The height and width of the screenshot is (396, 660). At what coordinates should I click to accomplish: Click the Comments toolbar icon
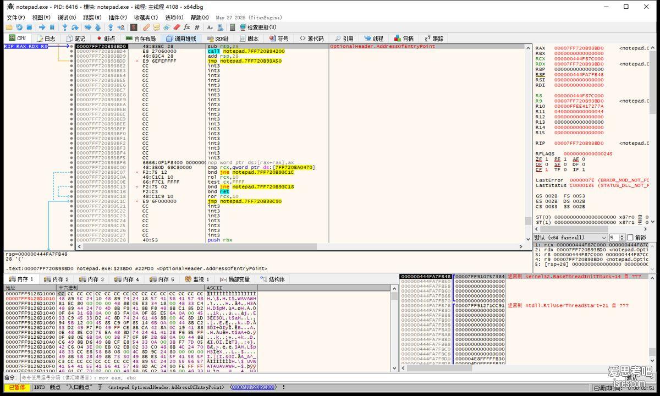(156, 27)
